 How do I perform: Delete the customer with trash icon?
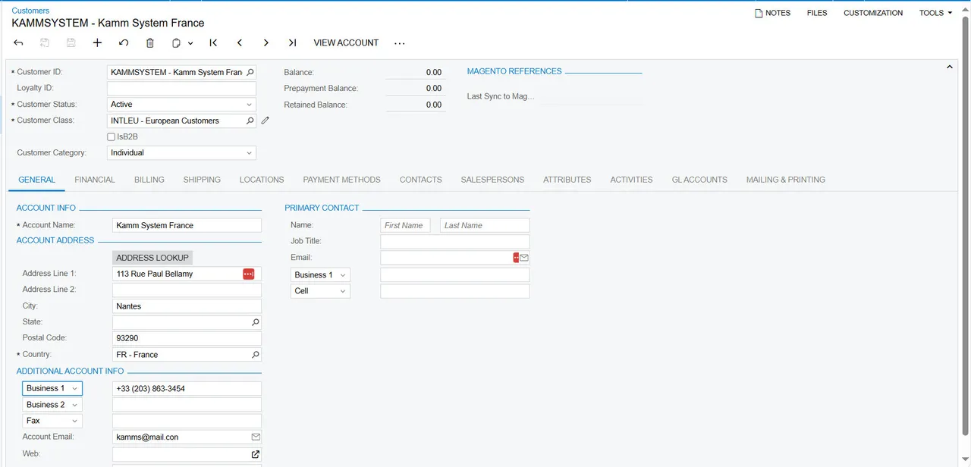click(x=150, y=43)
